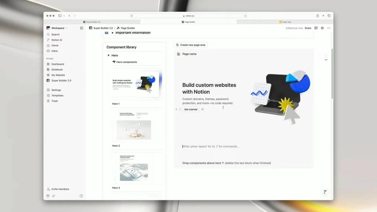Collapse the Hero toggle section

point(109,55)
